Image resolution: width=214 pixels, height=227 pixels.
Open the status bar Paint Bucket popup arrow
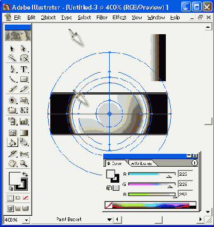(110, 220)
